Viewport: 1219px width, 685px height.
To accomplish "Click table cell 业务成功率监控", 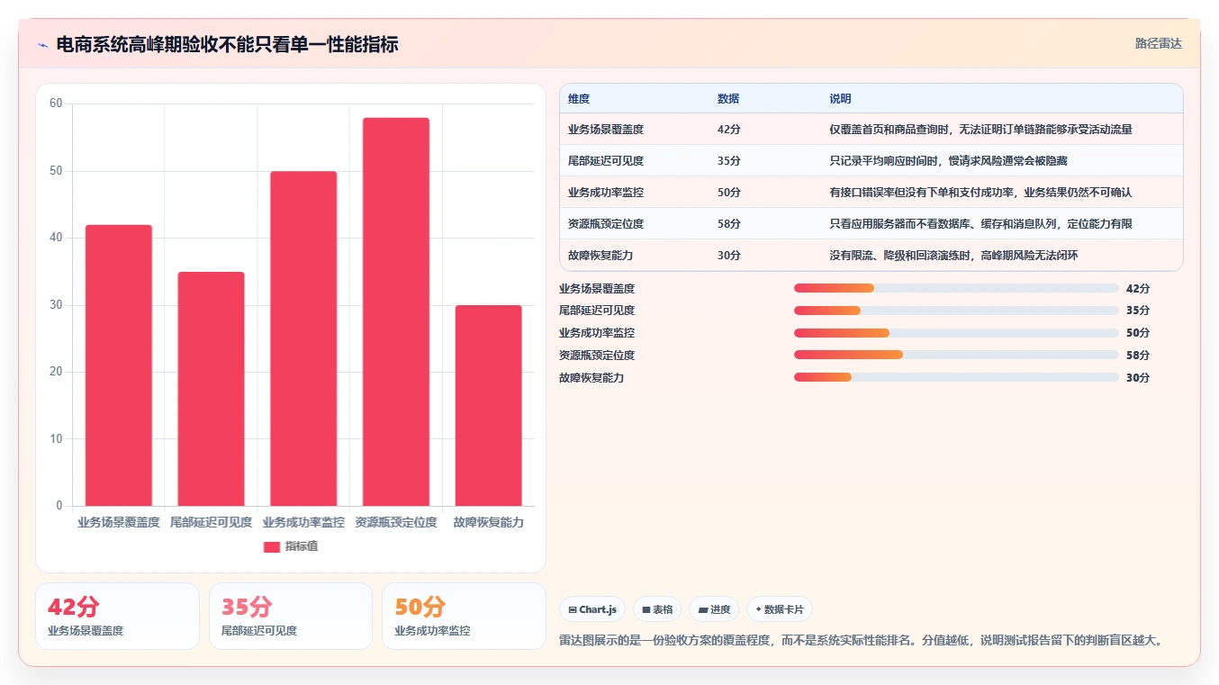I will click(606, 193).
